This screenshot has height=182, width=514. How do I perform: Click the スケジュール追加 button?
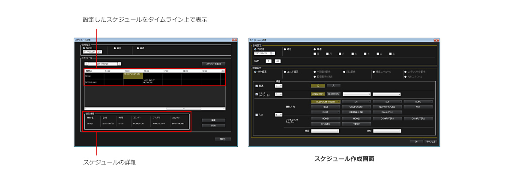point(213,64)
